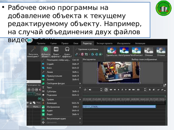Apply the Удалить все style thumbnail
Screen dimensions: 174x130
112,52
